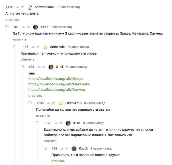This screenshot has width=172, height=165.
Task: Upvote SnowerSkunk's comment about Pluto
Action: tap(18, 7)
